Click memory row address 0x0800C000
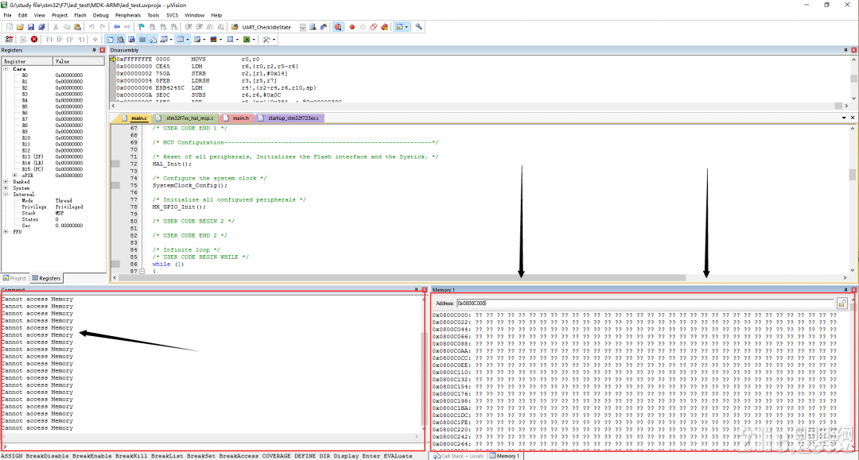The image size is (859, 460). (452, 315)
